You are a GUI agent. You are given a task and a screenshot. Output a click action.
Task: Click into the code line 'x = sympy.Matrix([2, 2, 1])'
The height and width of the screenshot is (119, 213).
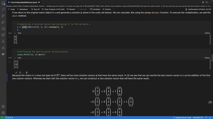coord(40,27)
